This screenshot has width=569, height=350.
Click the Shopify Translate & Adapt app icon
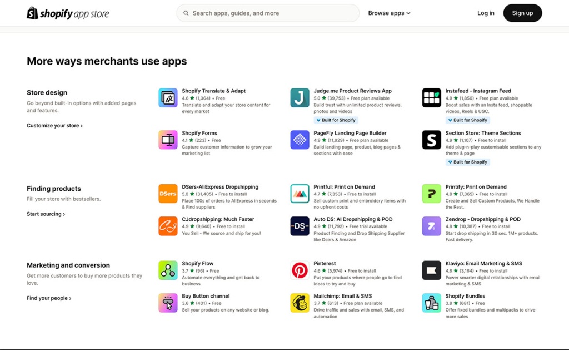point(168,98)
